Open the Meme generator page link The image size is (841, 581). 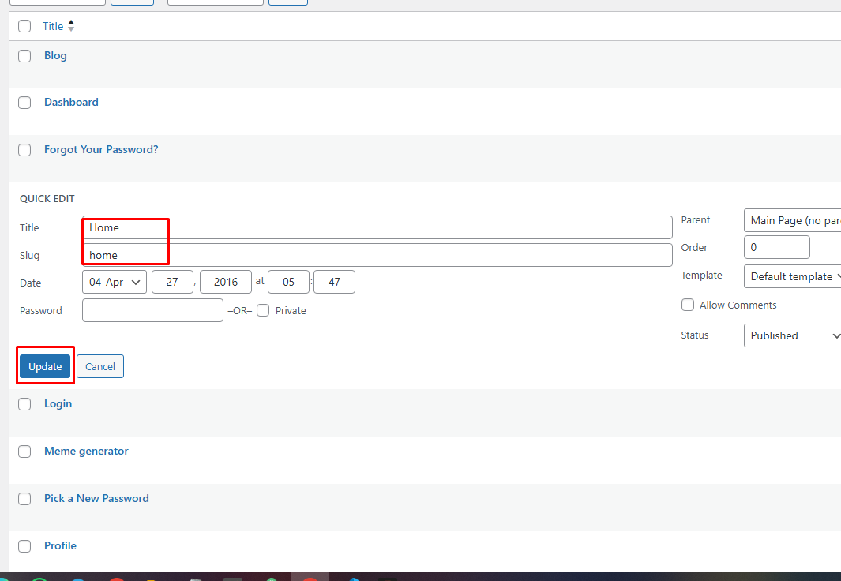point(86,452)
